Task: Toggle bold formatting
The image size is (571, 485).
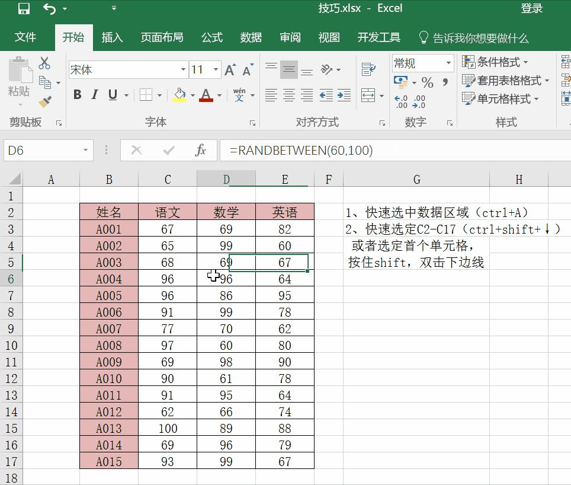Action: (76, 94)
